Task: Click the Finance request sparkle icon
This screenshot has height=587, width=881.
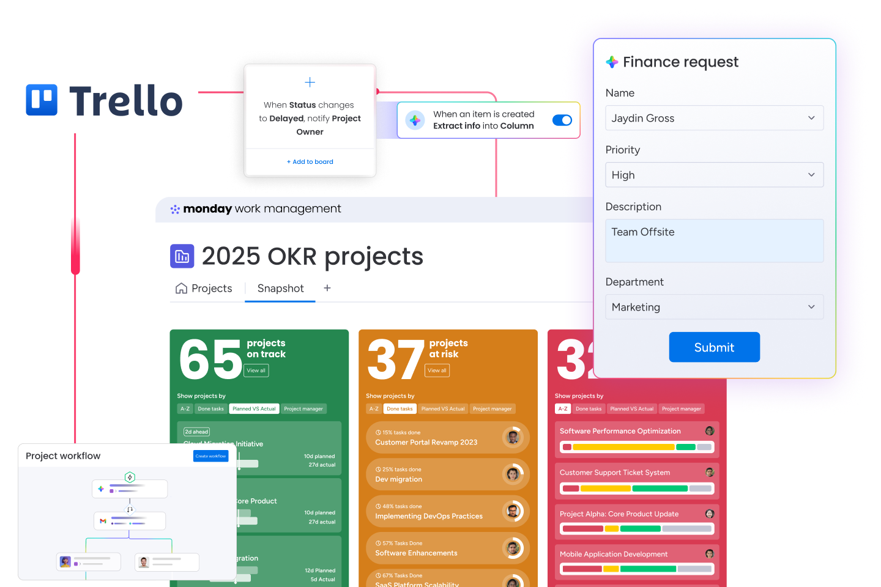Action: (x=612, y=62)
